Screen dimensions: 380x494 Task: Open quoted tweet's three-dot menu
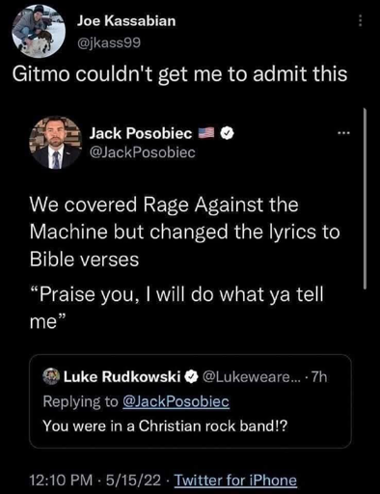coord(342,133)
